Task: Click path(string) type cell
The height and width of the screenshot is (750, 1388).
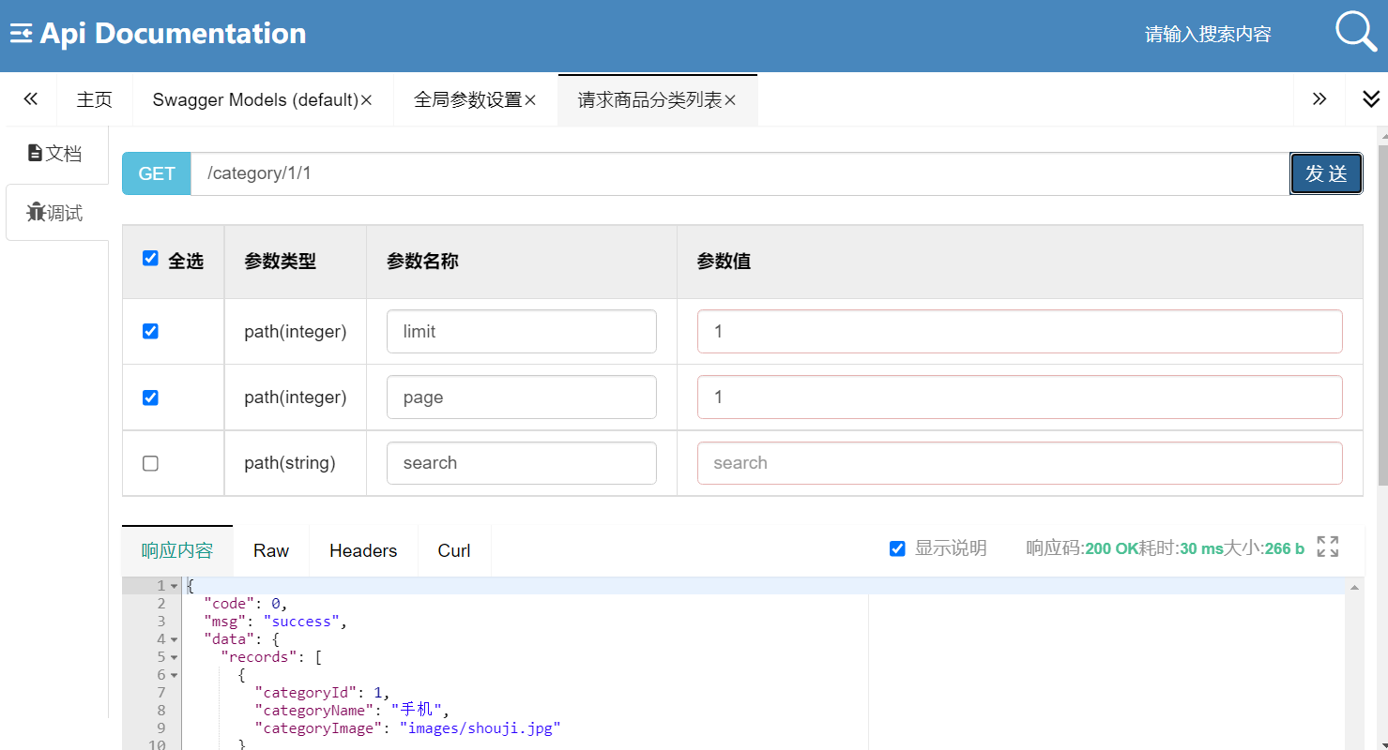Action: tap(290, 463)
